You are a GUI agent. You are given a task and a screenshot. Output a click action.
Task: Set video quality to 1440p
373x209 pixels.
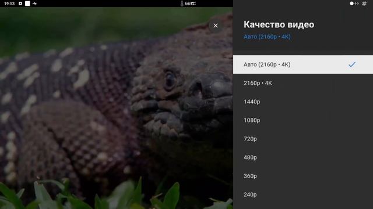click(x=303, y=102)
